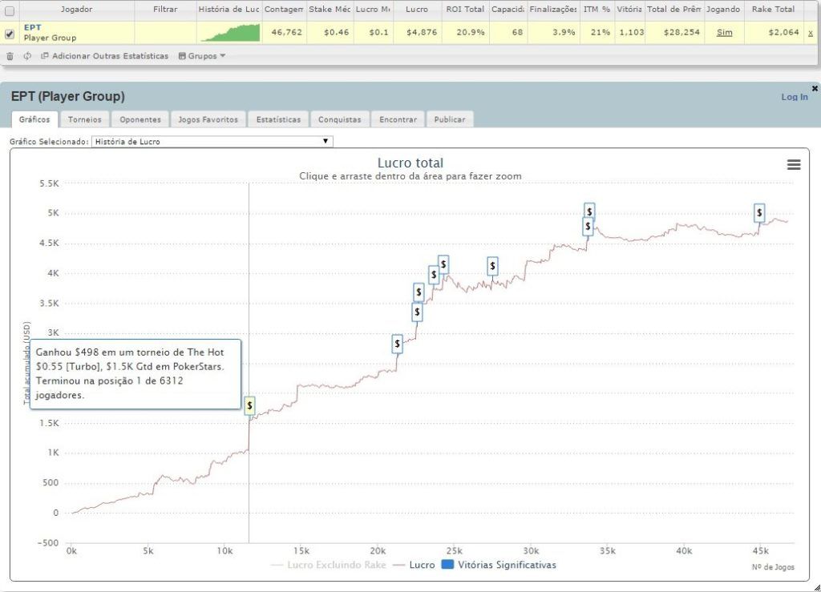Toggle Vitórias Significativas legend item

click(x=499, y=565)
